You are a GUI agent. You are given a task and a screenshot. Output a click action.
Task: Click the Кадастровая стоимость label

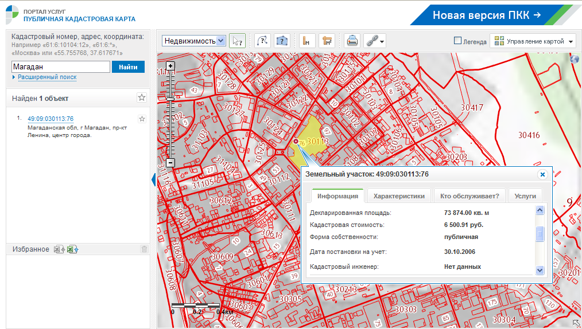coord(347,225)
